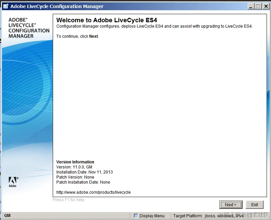Click 'Welcome to Adobe LiveCycle ES4' heading
Screen dimensions: 271x220
tap(107, 20)
